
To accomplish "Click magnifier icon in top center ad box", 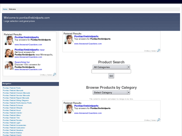I will 159,50.
